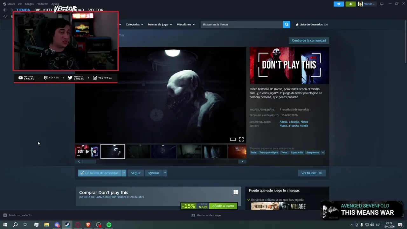Image resolution: width=407 pixels, height=229 pixels.
Task: Open Gestionar descargas
Action: point(206,215)
